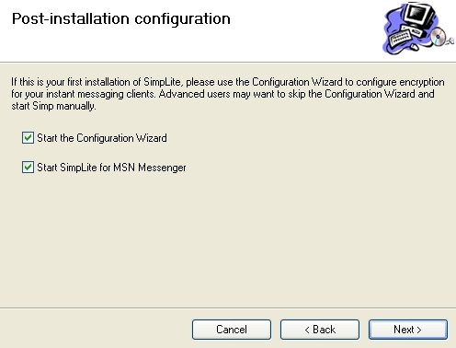Click the "Start the Configuration Wizard" label text

102,138
